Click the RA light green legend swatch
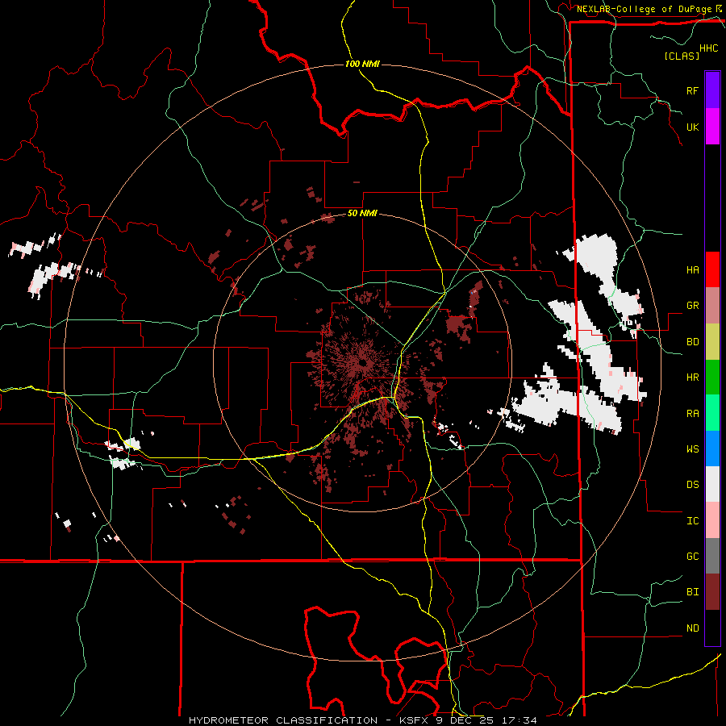Viewport: 726px width, 726px height. tap(712, 413)
